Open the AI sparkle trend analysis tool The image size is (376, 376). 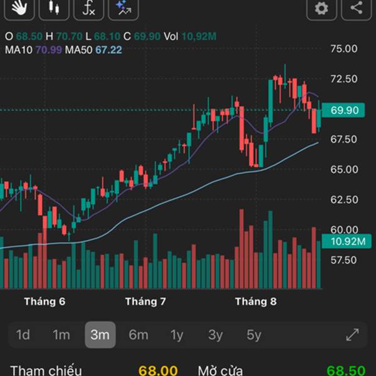click(x=123, y=8)
